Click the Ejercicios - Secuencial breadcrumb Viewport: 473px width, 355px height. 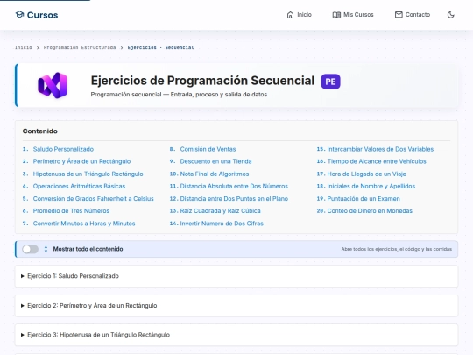(x=160, y=47)
